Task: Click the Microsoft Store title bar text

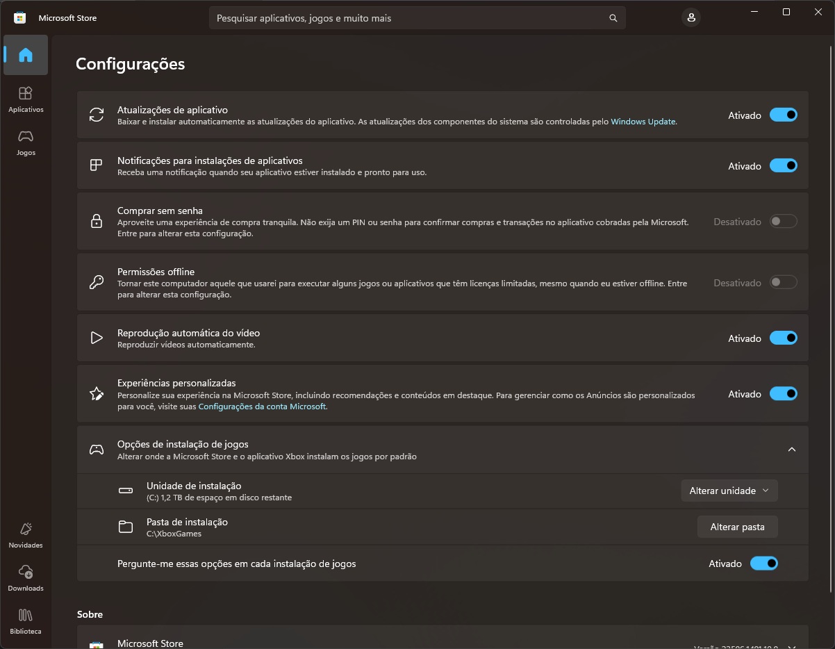Action: 67,18
